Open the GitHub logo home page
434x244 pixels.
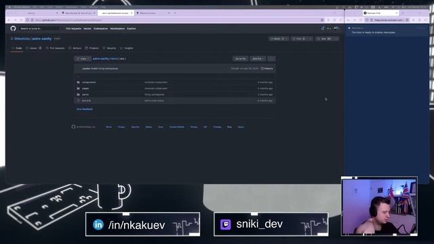(x=13, y=28)
